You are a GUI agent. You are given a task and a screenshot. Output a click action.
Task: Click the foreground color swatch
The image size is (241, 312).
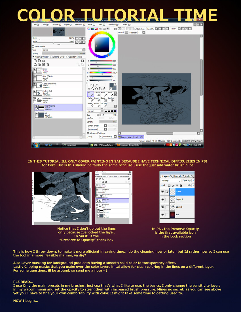click(111, 85)
